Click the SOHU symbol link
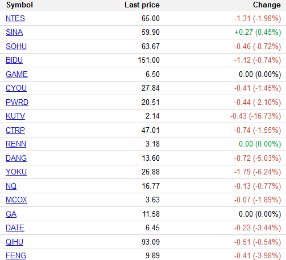 [x=16, y=46]
